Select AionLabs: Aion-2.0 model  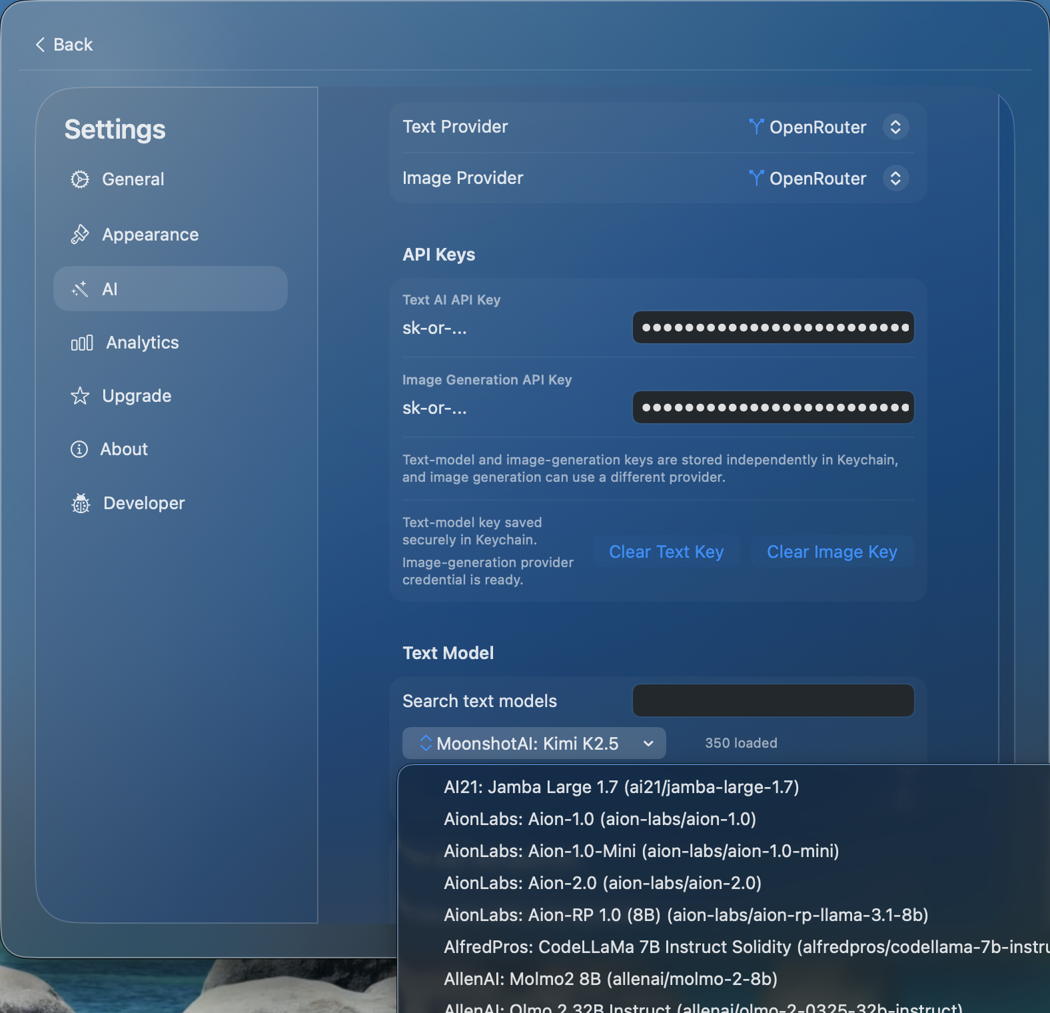(603, 883)
